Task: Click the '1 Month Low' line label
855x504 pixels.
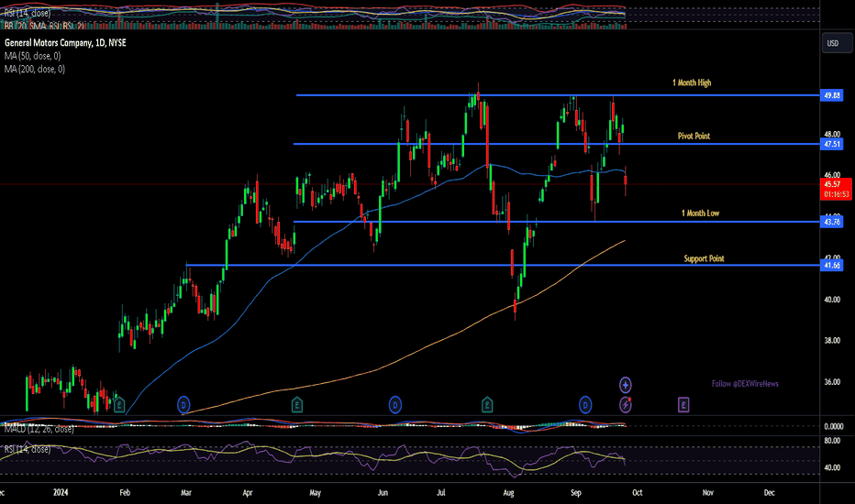Action: coord(700,214)
